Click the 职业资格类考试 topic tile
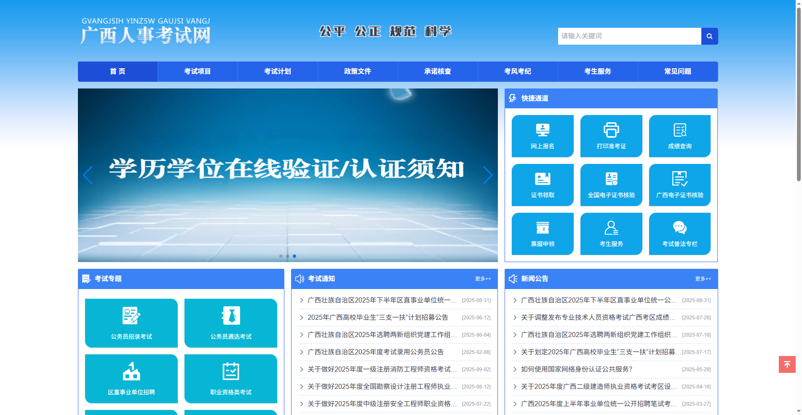The image size is (802, 415). tap(230, 378)
